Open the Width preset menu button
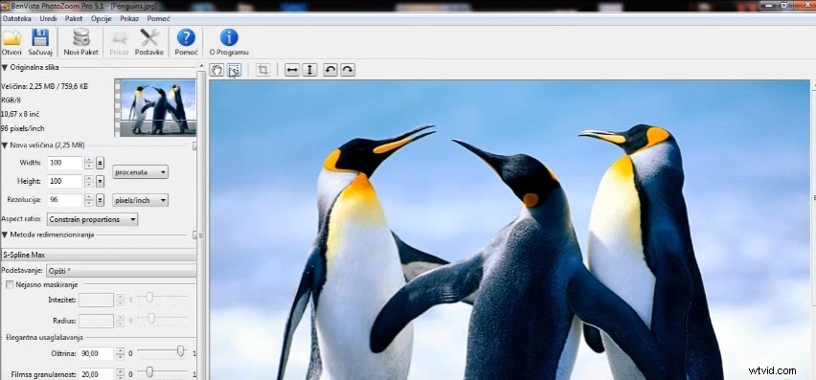The height and width of the screenshot is (380, 816). tap(101, 164)
